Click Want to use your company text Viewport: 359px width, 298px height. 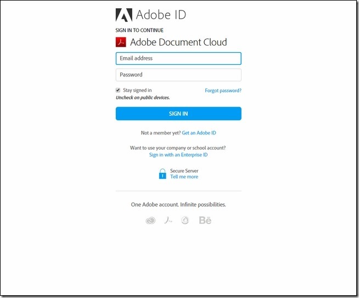tap(178, 148)
